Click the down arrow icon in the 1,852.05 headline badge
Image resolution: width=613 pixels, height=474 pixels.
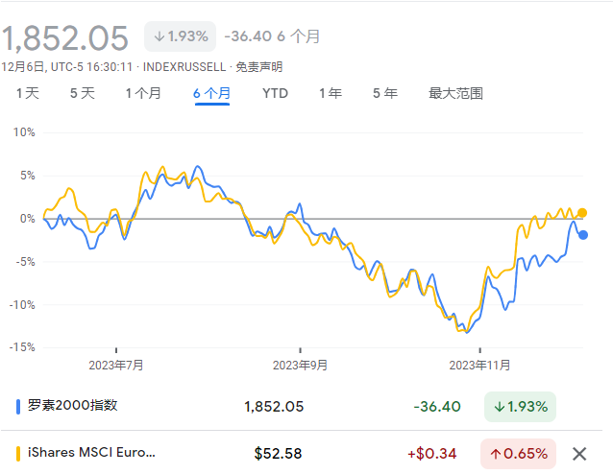pyautogui.click(x=159, y=36)
